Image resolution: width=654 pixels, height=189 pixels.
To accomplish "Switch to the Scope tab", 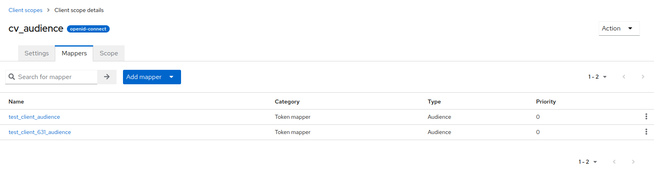I will pos(109,53).
